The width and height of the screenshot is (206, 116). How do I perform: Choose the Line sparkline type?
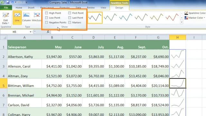17,18
